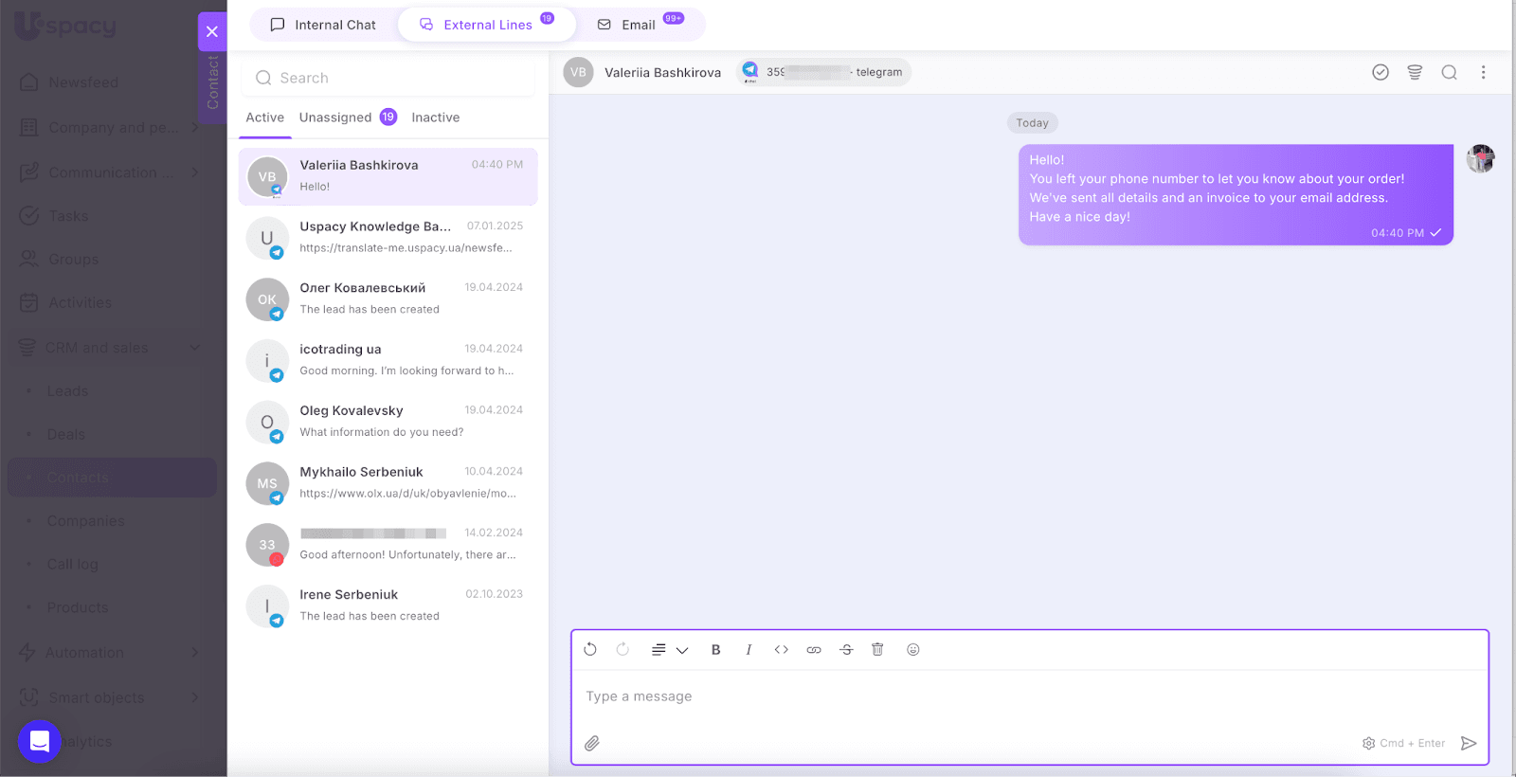
Task: Open the three-dot chat options menu
Action: tap(1483, 72)
